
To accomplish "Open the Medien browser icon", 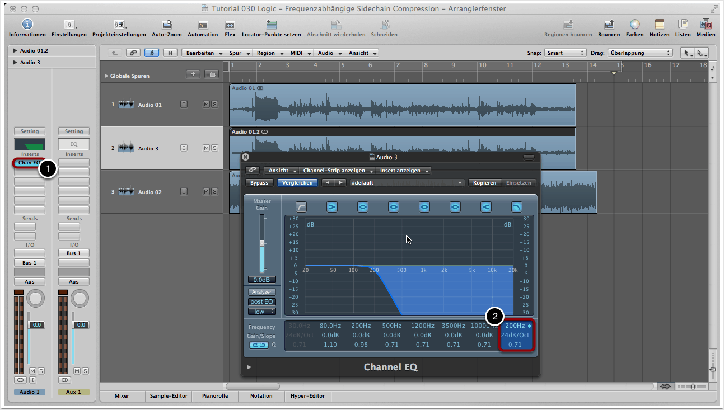I will pos(706,25).
